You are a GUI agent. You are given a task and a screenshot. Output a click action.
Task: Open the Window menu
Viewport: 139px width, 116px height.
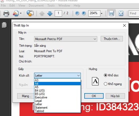click(x=64, y=6)
